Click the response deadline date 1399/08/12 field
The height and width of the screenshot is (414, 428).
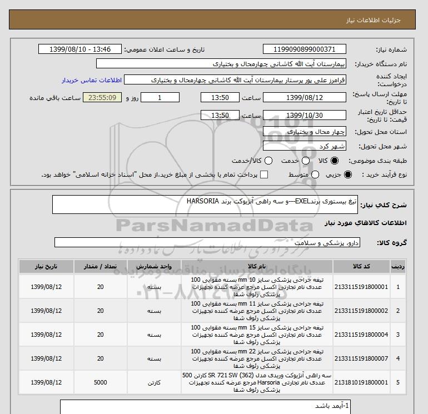click(x=305, y=97)
